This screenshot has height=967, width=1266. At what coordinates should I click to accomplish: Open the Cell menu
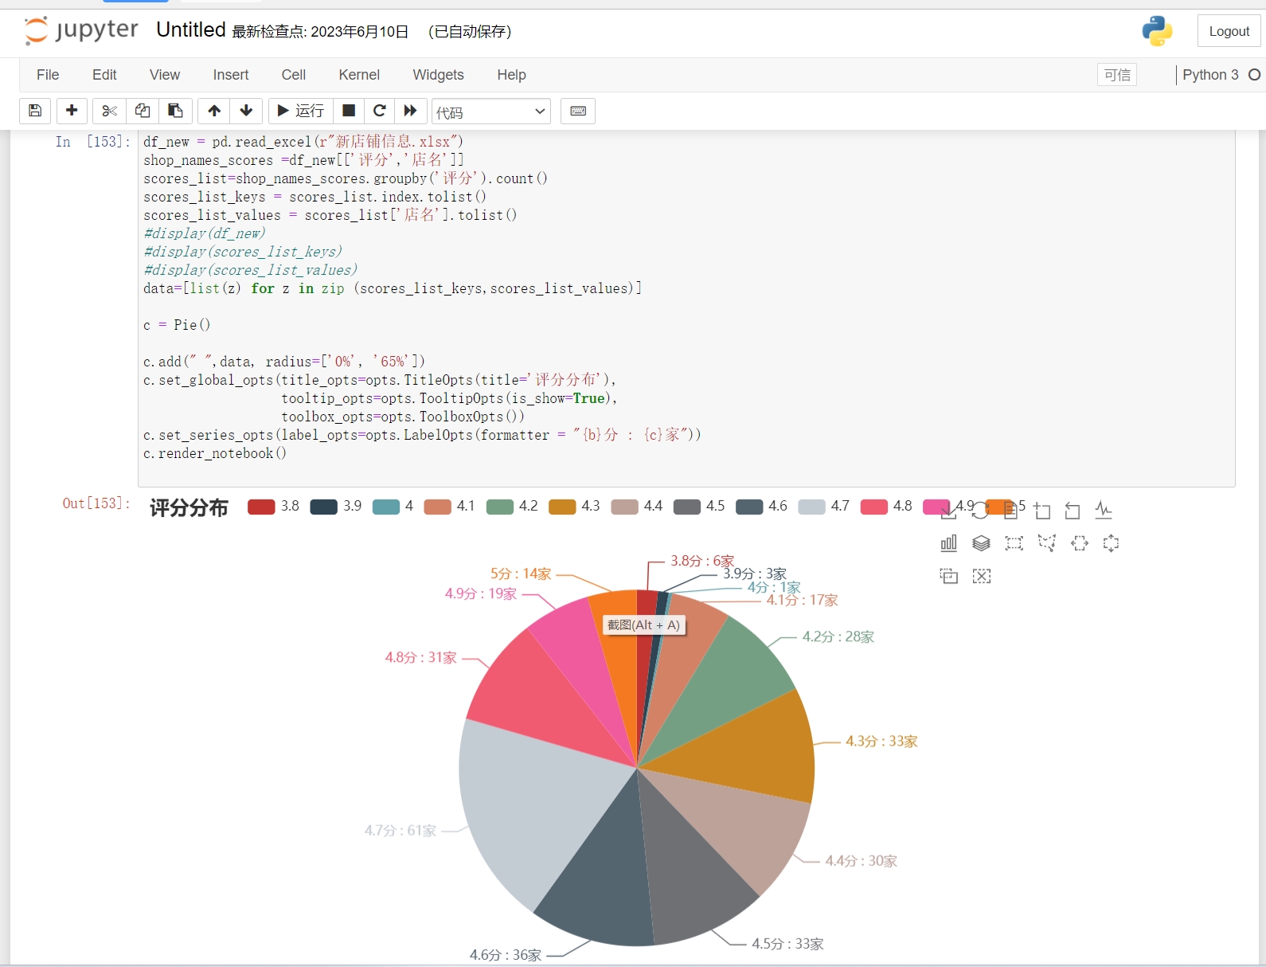pyautogui.click(x=294, y=75)
